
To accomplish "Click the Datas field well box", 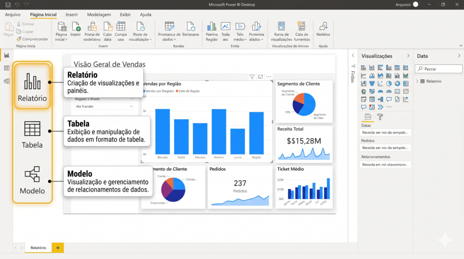I will click(x=385, y=133).
